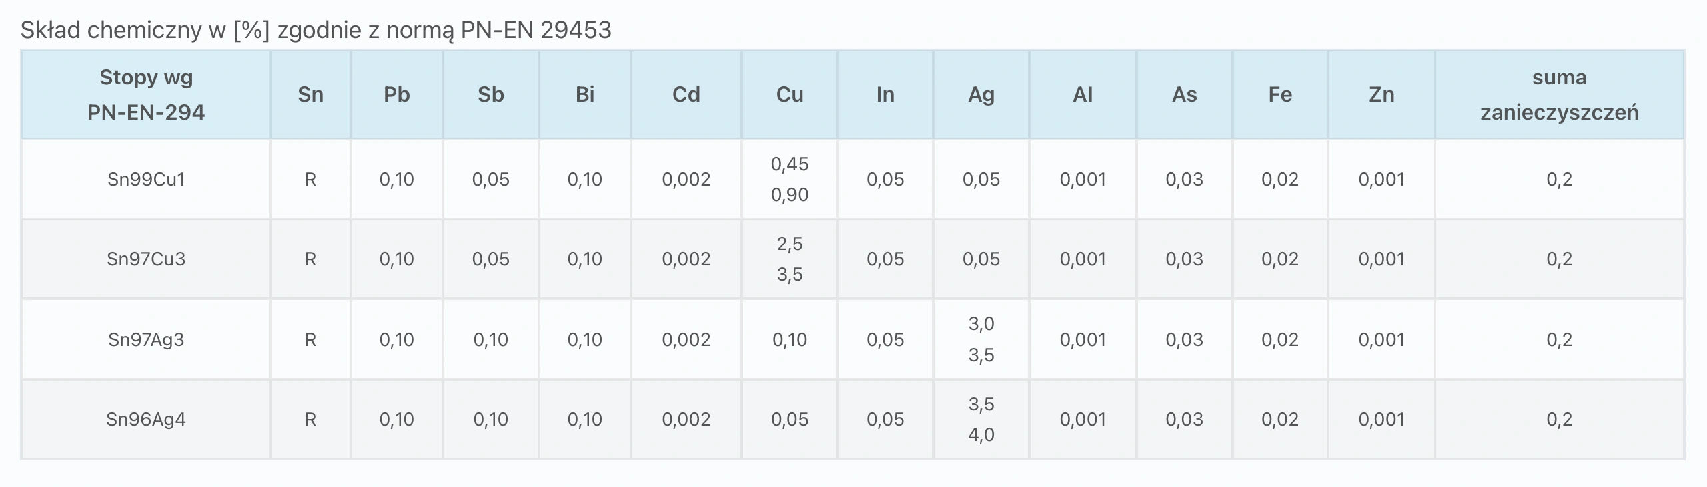Select the Sb column header
The width and height of the screenshot is (1707, 487).
[490, 94]
